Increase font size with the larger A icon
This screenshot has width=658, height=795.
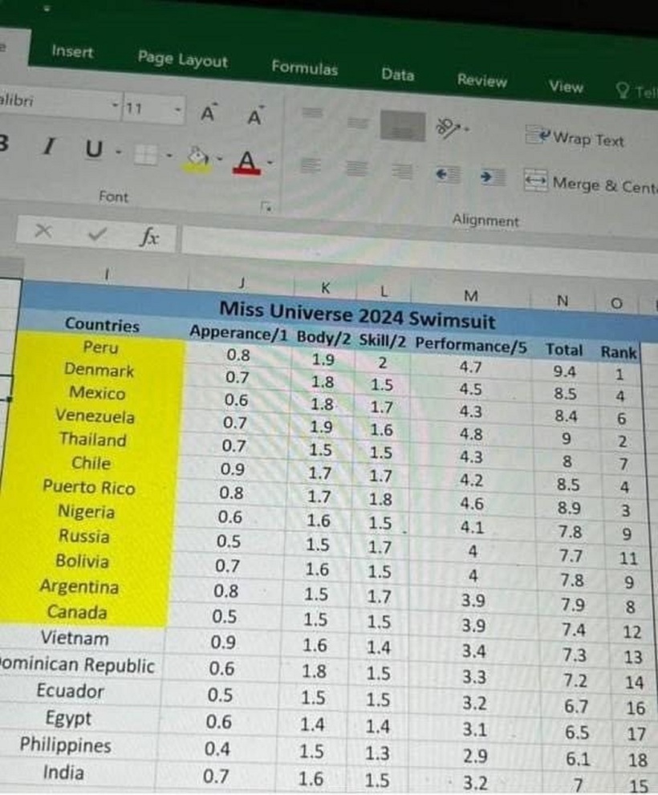(x=208, y=115)
